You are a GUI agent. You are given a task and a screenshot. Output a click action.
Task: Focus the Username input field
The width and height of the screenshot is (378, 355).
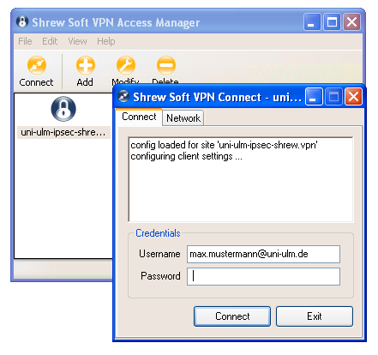(x=263, y=254)
